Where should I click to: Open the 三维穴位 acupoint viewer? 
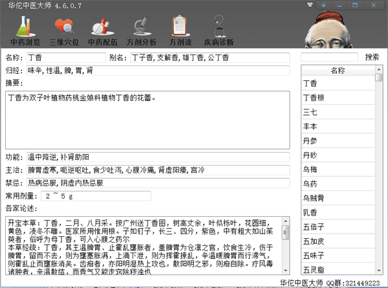point(65,32)
